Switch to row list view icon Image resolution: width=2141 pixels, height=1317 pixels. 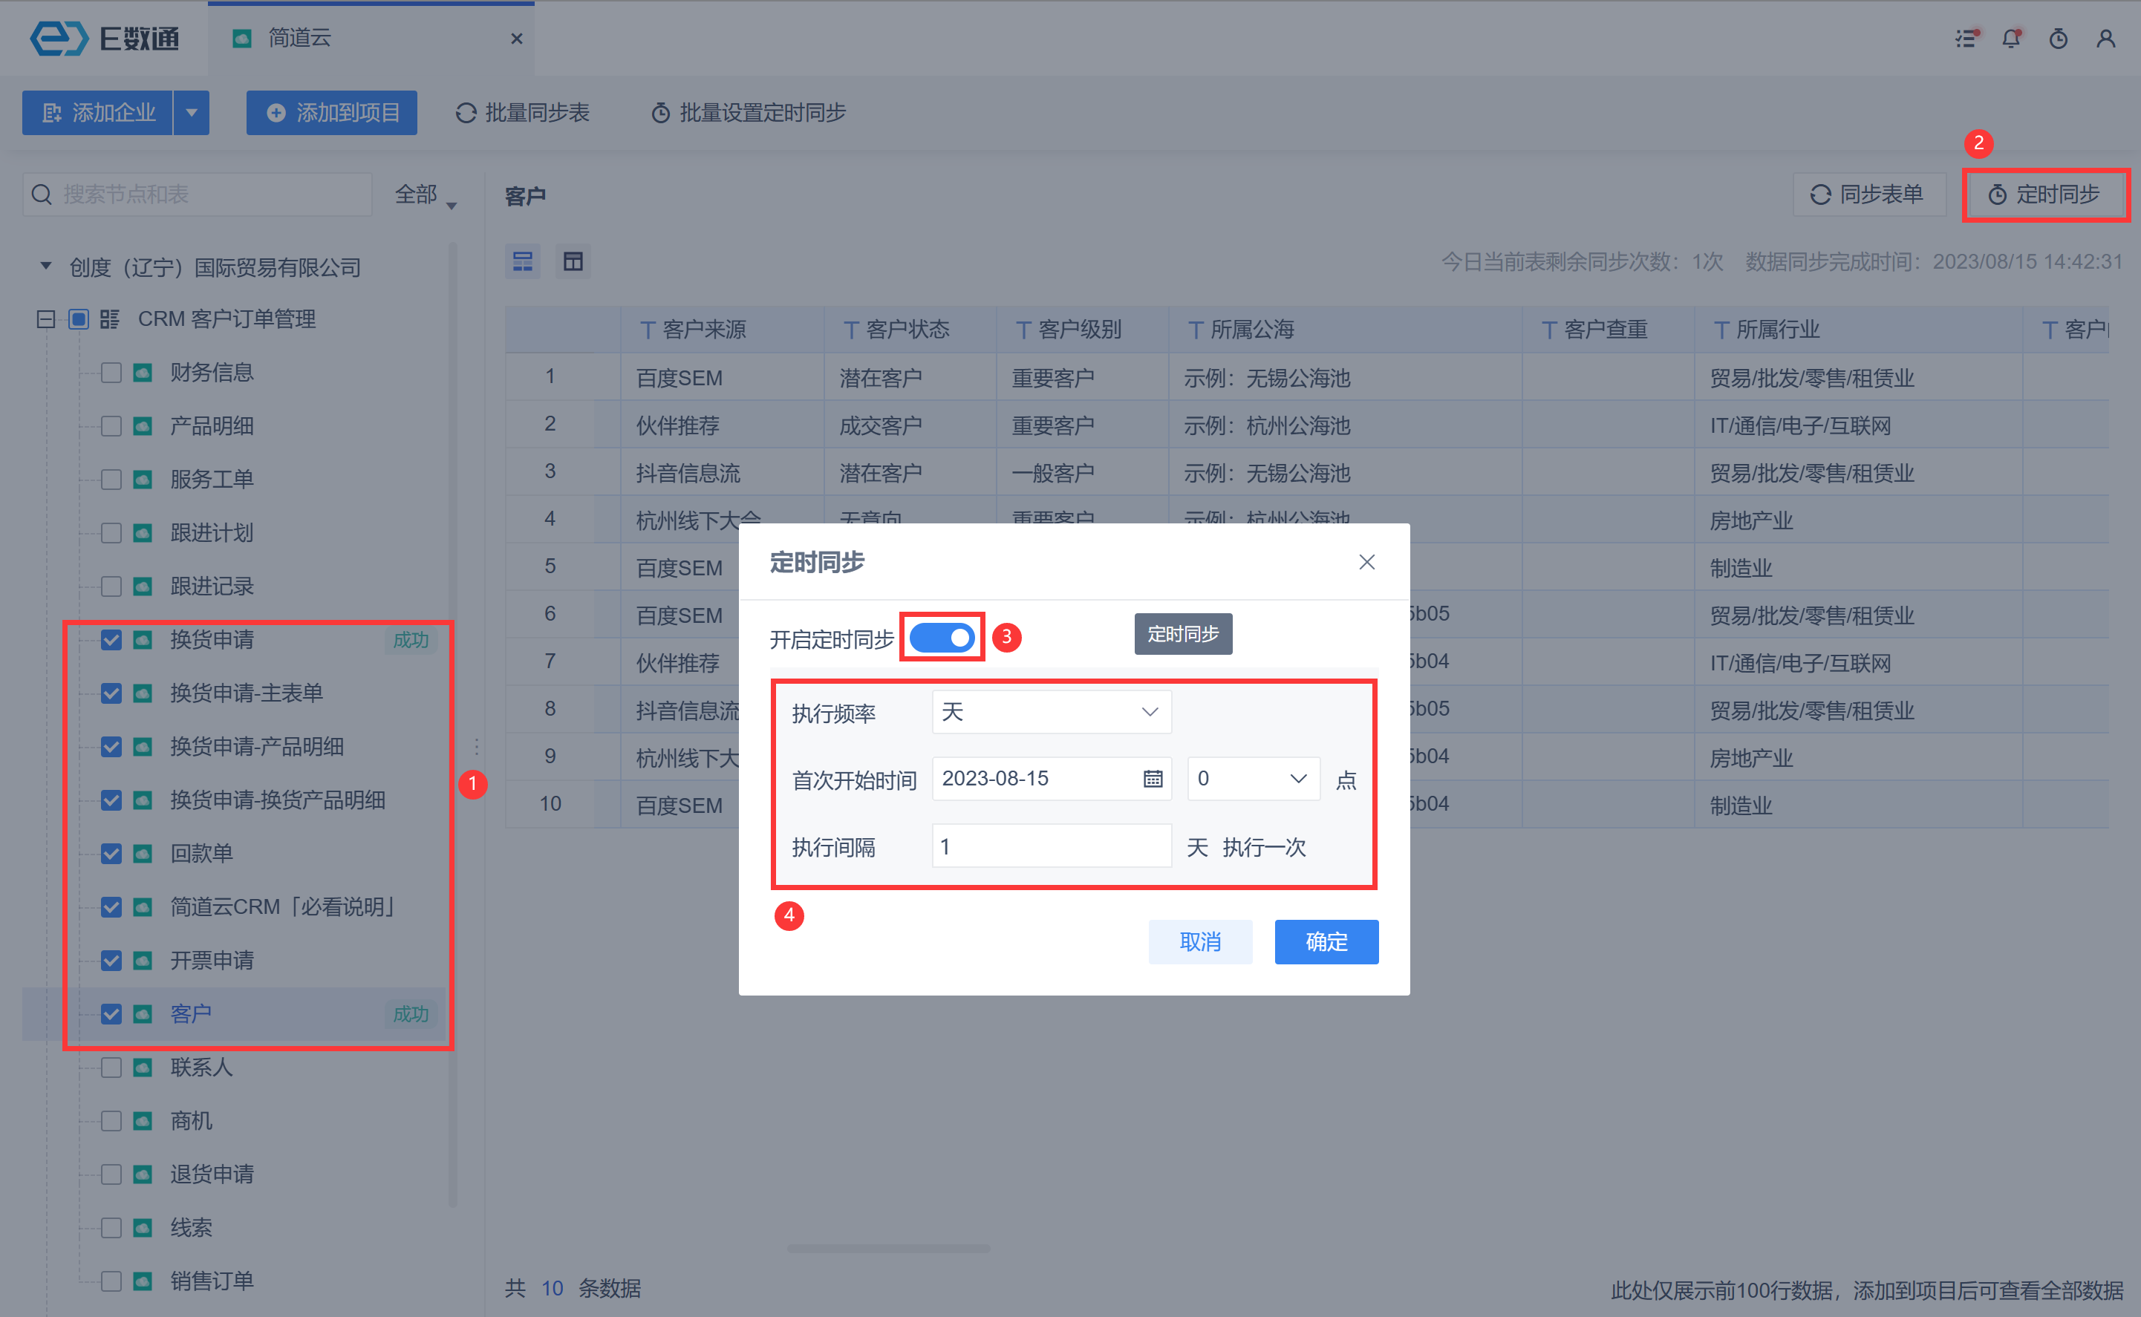523,261
